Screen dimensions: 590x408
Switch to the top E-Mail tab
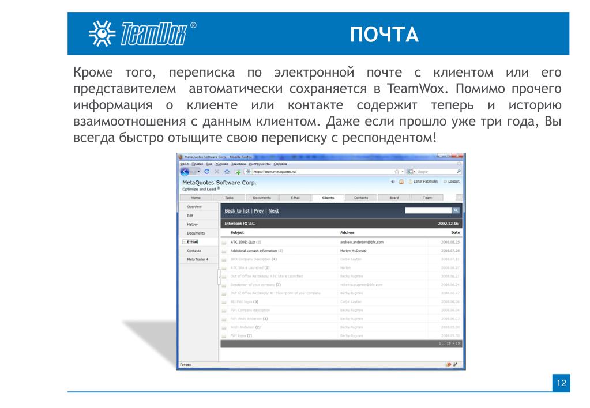[x=295, y=198]
